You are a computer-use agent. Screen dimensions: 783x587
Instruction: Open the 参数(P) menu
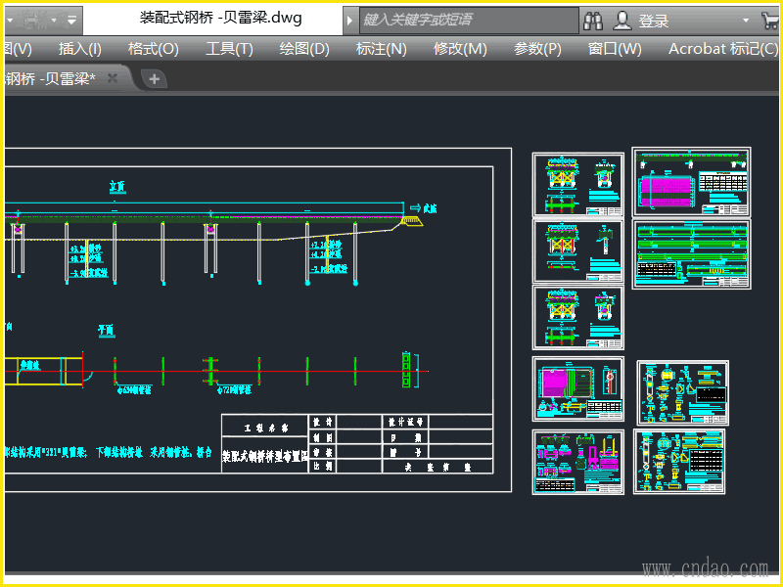click(537, 49)
